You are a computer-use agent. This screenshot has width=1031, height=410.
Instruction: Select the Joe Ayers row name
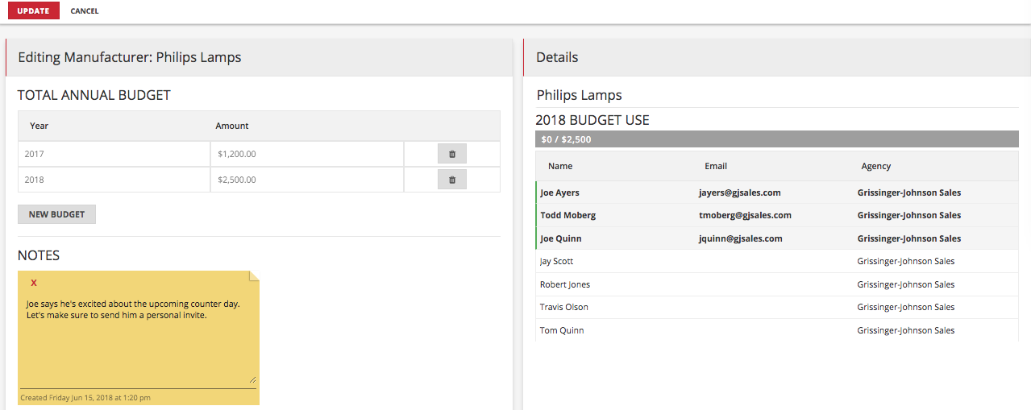click(559, 193)
